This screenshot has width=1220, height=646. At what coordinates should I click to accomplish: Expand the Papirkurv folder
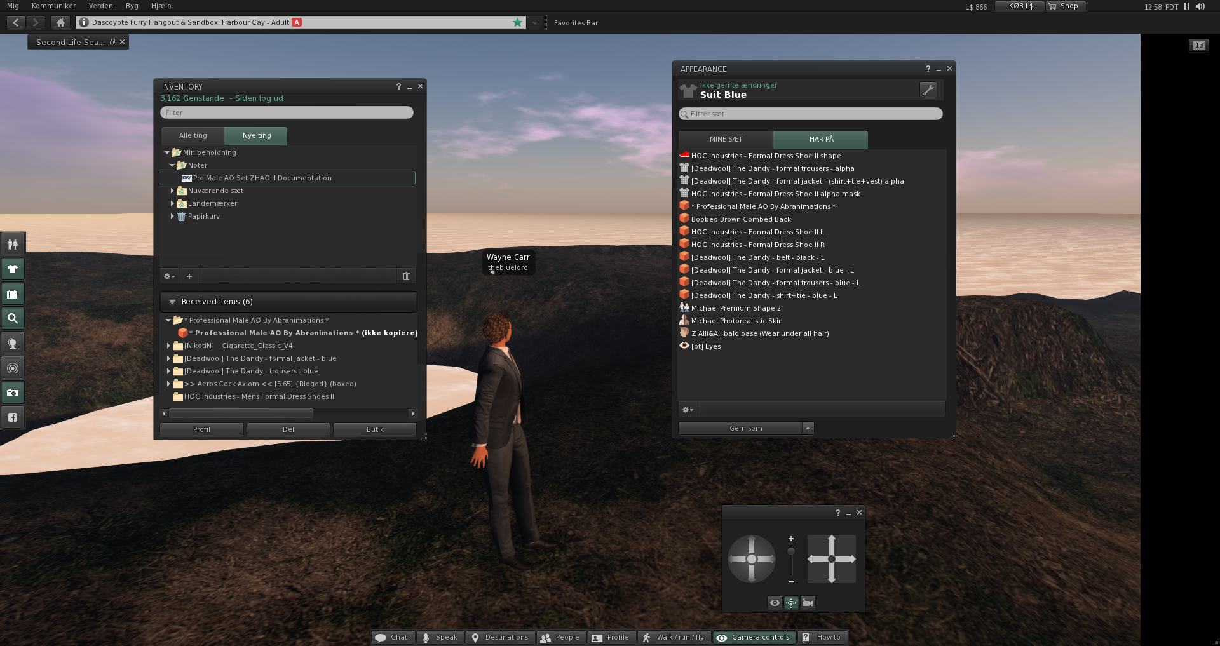click(x=172, y=216)
